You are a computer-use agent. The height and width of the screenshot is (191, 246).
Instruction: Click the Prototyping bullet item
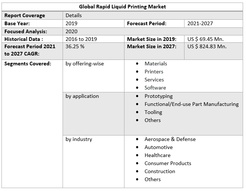pos(159,96)
